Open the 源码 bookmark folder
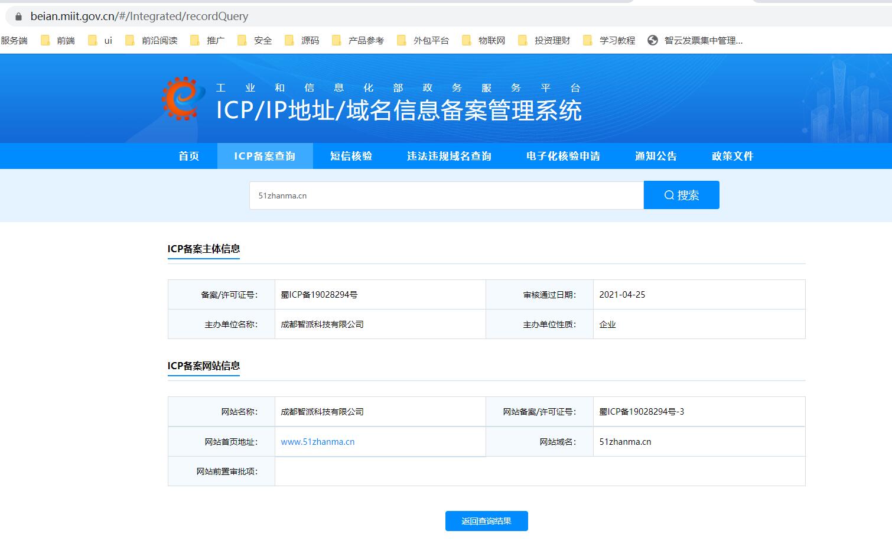The height and width of the screenshot is (560, 892). tap(302, 40)
